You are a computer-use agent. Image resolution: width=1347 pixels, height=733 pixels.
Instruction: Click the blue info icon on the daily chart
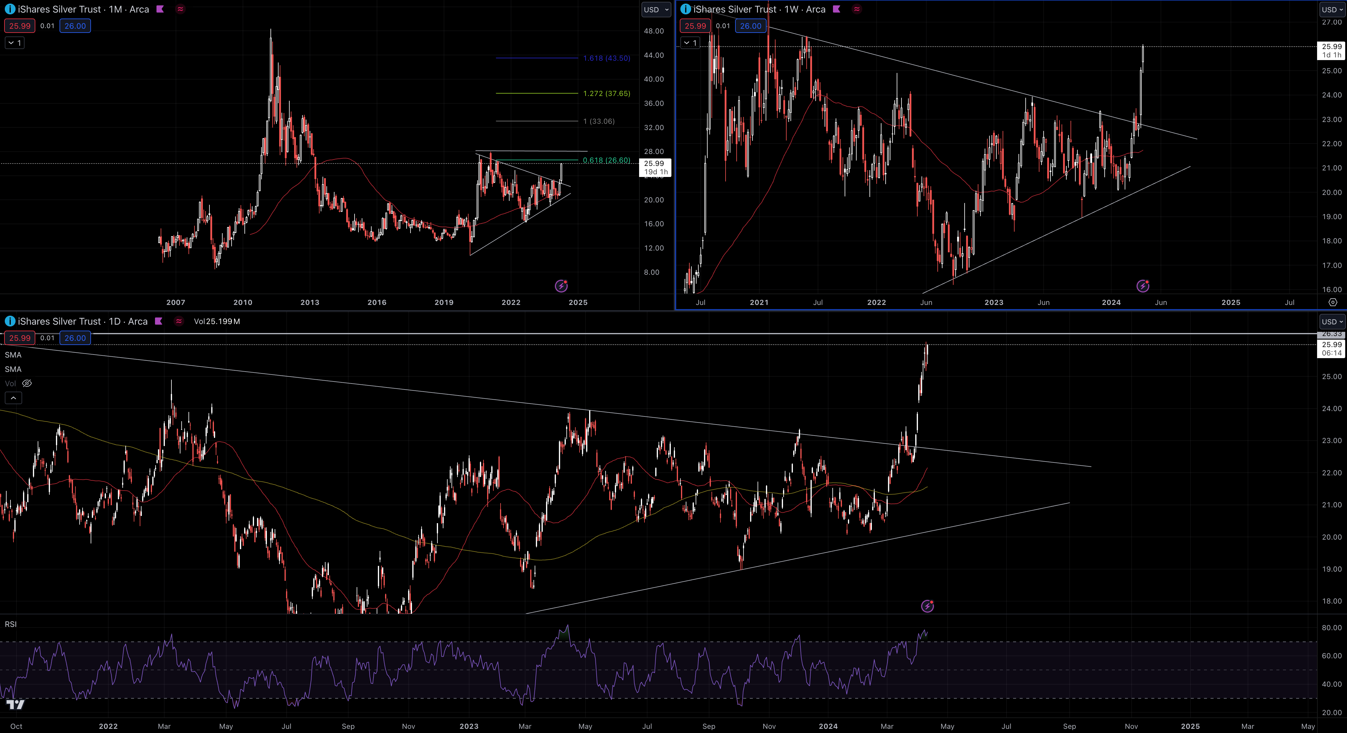point(9,321)
